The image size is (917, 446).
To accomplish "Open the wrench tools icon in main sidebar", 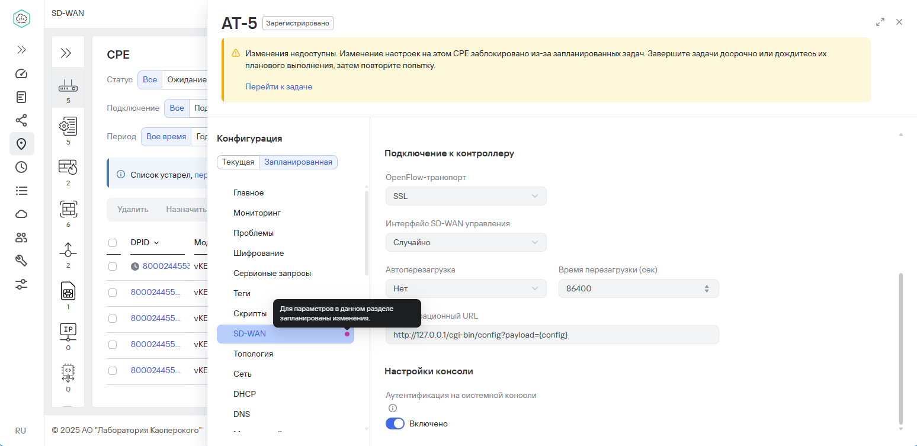I will pos(21,261).
